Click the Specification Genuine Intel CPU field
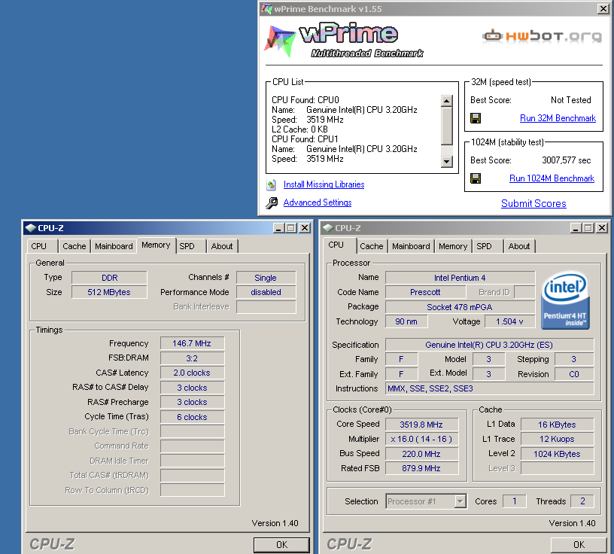The height and width of the screenshot is (554, 614). (x=490, y=345)
